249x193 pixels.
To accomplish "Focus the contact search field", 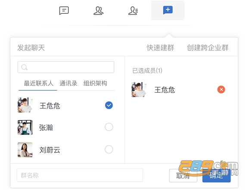I will tap(66, 67).
